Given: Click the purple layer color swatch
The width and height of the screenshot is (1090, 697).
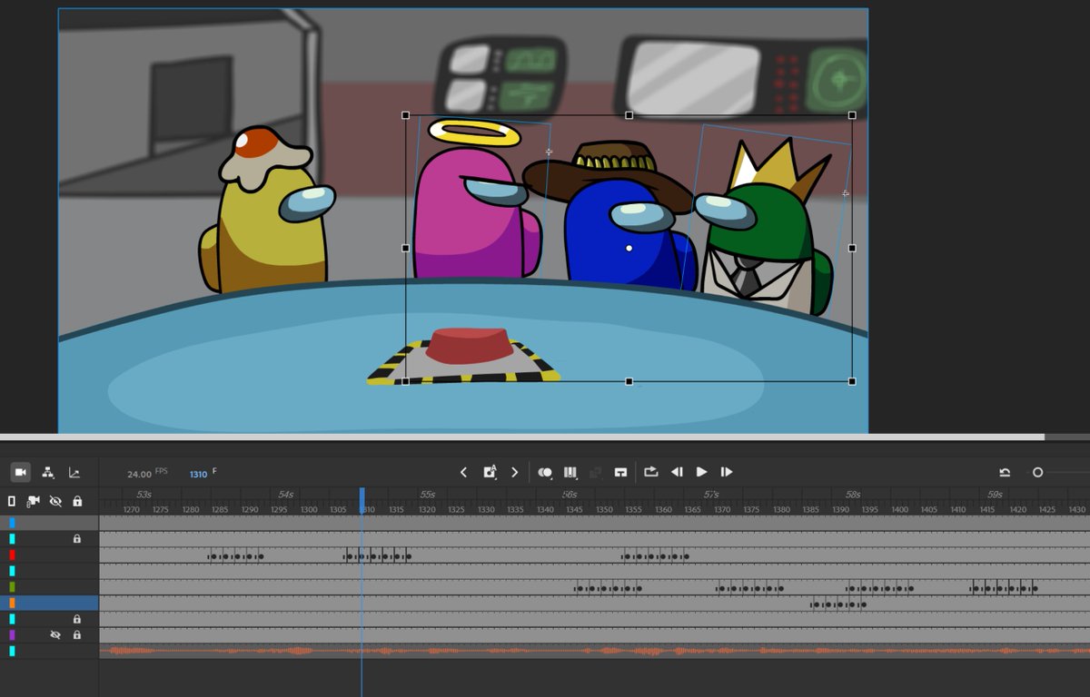Looking at the screenshot, I should pyautogui.click(x=12, y=635).
